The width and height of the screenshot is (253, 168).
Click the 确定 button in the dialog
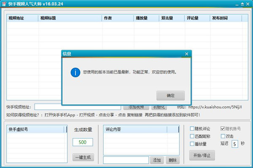(x=170, y=96)
